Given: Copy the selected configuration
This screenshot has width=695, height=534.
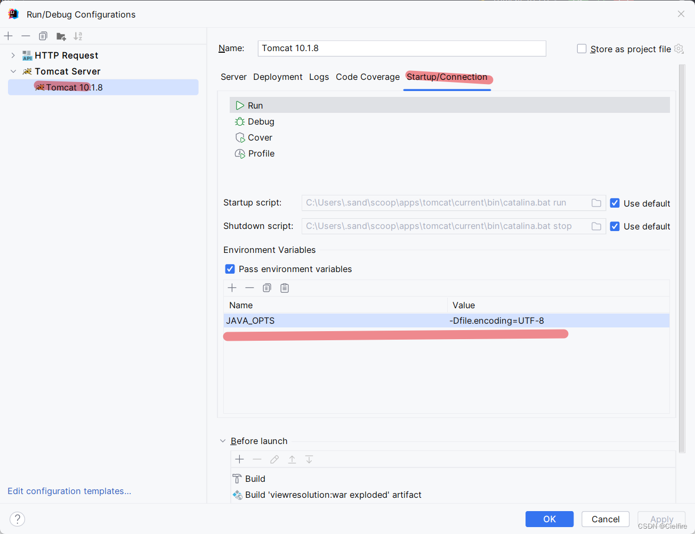Looking at the screenshot, I should pos(43,36).
